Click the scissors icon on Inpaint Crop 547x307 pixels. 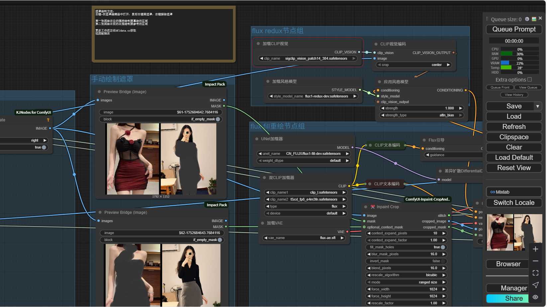point(373,207)
